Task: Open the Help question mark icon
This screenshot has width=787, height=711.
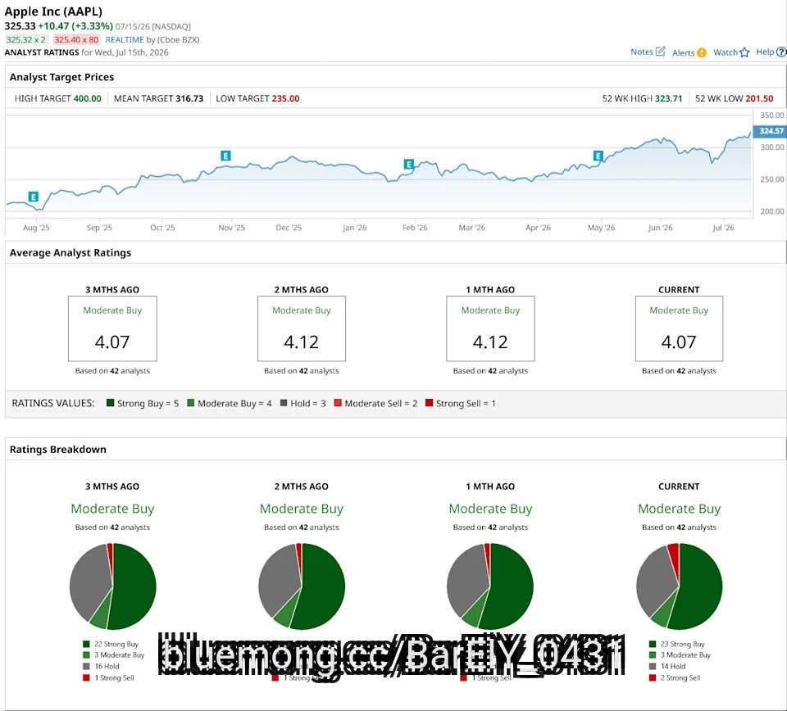Action: 781,52
